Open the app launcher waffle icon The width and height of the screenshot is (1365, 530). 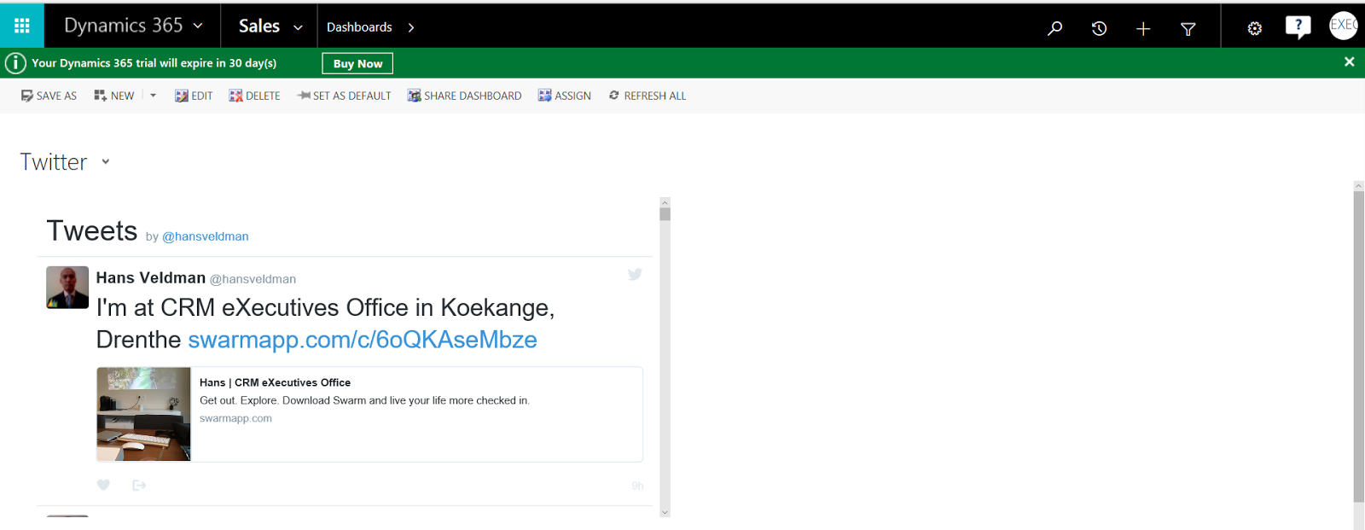click(x=22, y=26)
